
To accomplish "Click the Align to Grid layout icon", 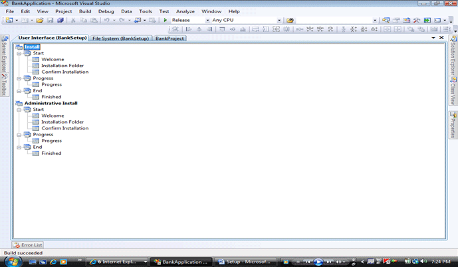I will [x=175, y=29].
